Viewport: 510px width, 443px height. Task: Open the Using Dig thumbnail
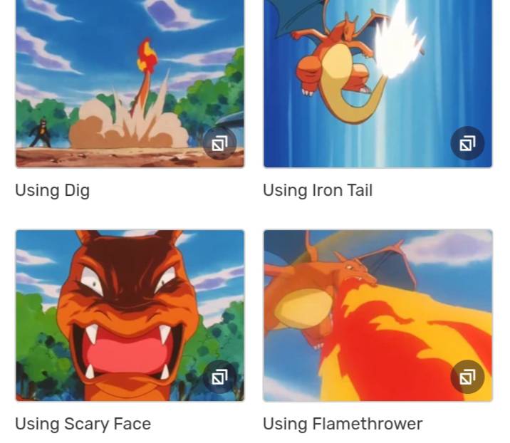130,83
